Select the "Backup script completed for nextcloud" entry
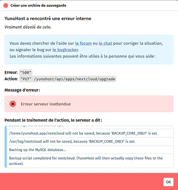178x190 pixels. click(89, 161)
